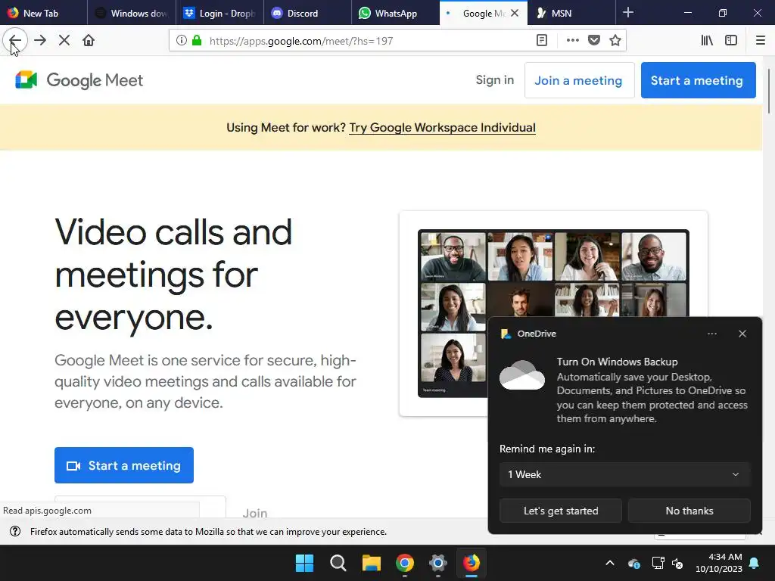Close the Google Meet tab
The height and width of the screenshot is (581, 775).
click(515, 13)
